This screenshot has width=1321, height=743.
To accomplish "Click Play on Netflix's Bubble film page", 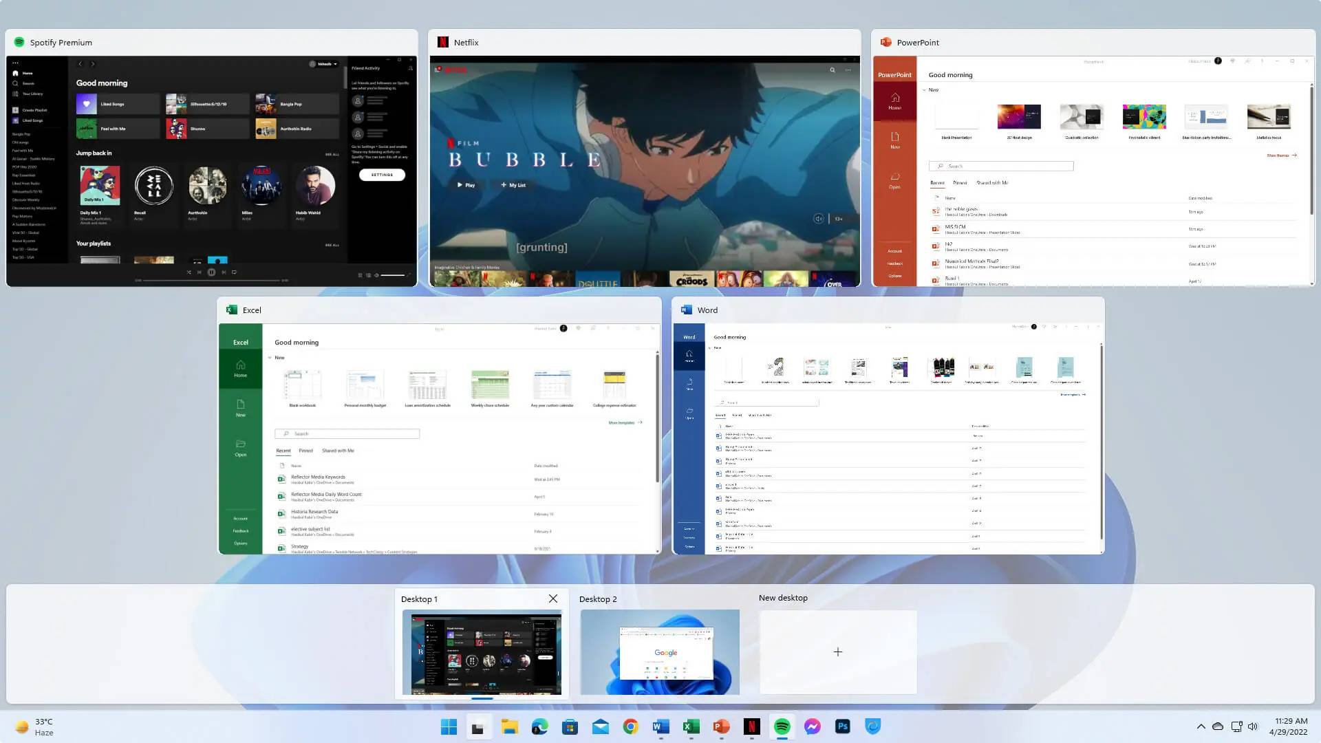I will click(x=467, y=184).
